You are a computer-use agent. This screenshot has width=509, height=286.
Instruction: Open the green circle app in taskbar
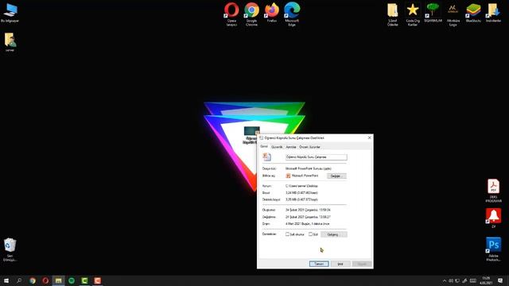pos(72,280)
